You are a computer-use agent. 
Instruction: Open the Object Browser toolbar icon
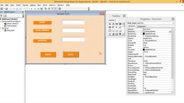tap(52, 9)
